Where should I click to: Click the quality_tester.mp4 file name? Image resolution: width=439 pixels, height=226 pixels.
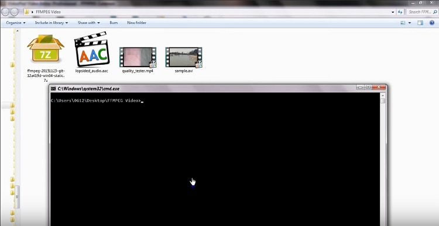[x=138, y=71]
